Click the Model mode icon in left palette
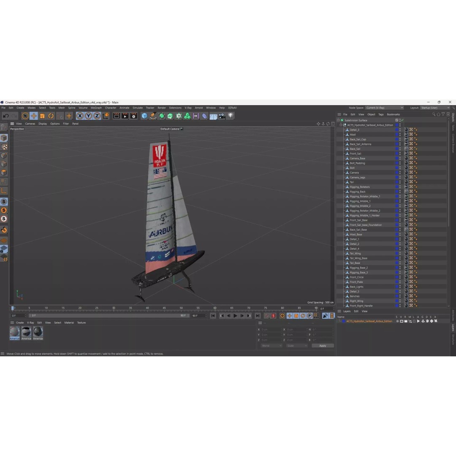Viewport: 456px width, 456px height. click(4, 138)
